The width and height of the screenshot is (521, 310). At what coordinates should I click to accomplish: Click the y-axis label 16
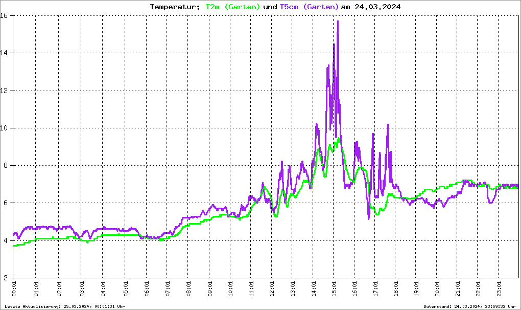coord(4,15)
